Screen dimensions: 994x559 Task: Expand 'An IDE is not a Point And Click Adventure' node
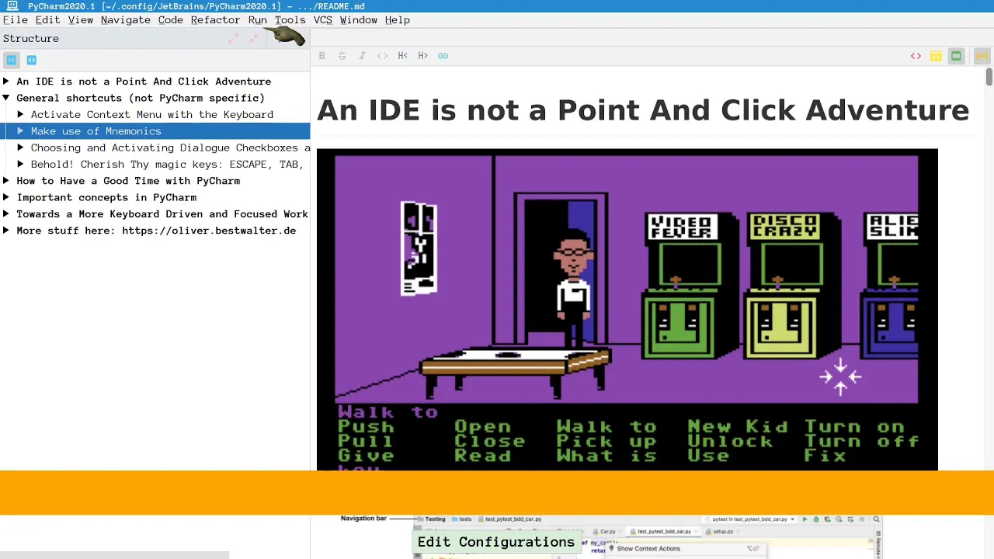(6, 82)
